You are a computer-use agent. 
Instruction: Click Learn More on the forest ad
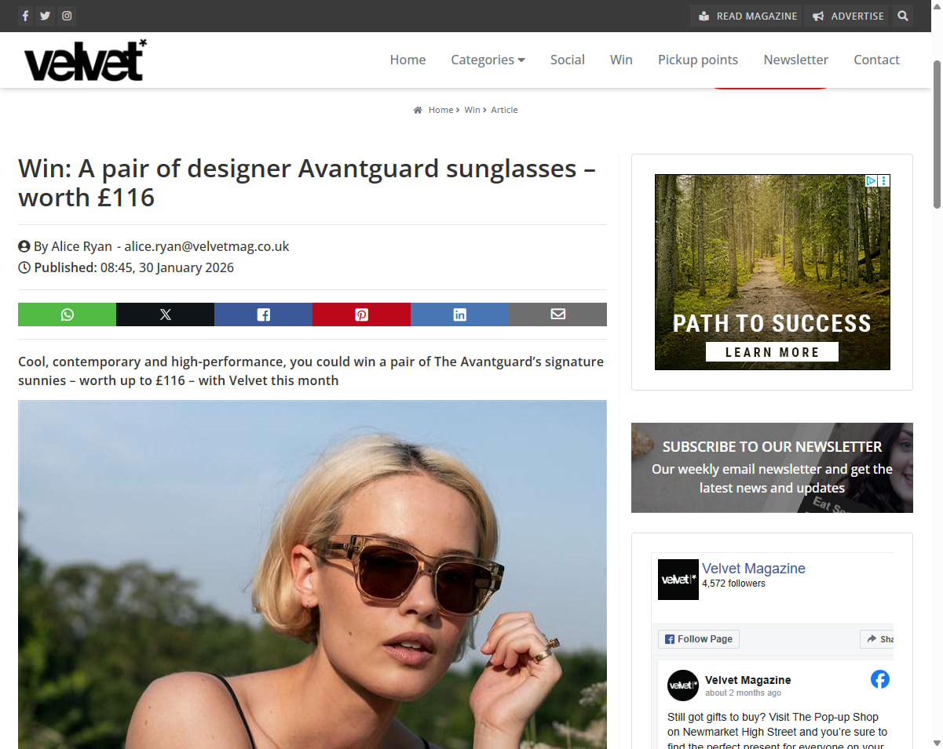tap(772, 352)
